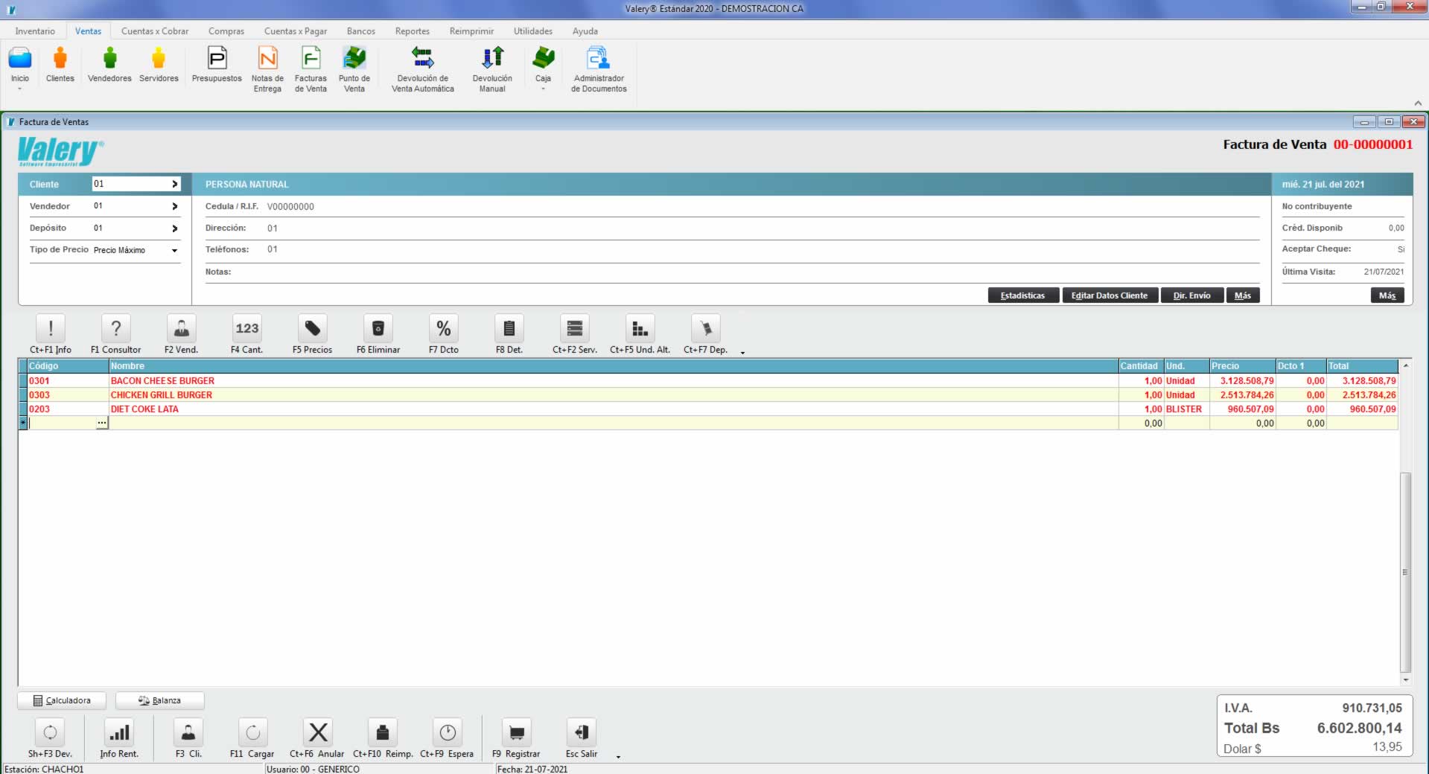Image resolution: width=1429 pixels, height=774 pixels.
Task: Put invoice on hold with Ct+F9 Espera
Action: pyautogui.click(x=448, y=732)
